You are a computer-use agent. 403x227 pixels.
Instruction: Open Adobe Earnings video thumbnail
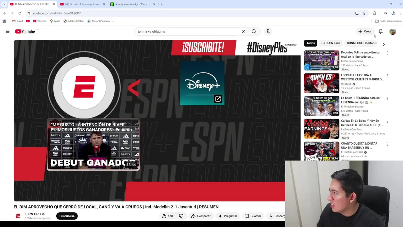[x=321, y=129]
